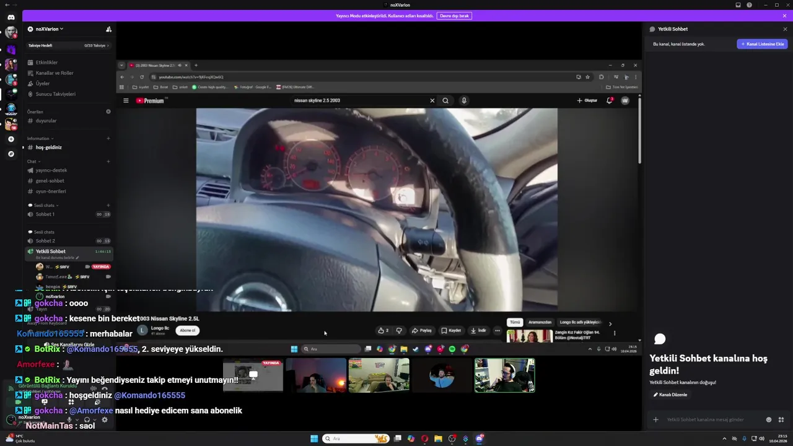Click Kanal Listesine Ekle button
This screenshot has width=793, height=446.
click(x=762, y=44)
